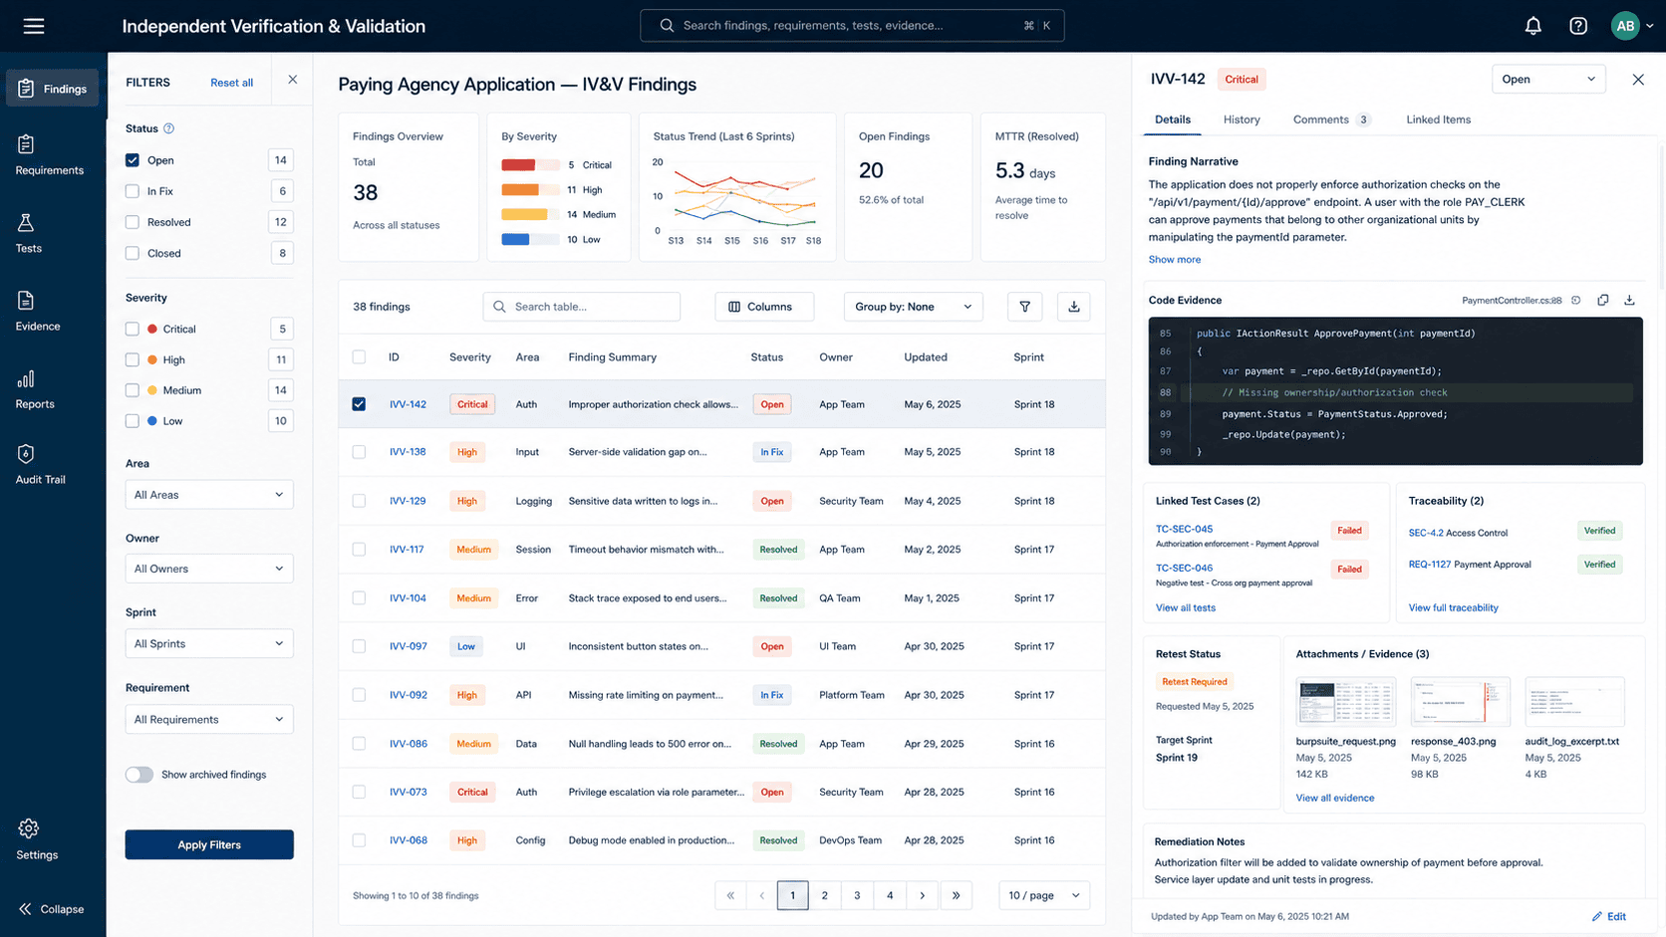Open Tests flask icon in sidebar
The height and width of the screenshot is (937, 1666).
coord(27,222)
